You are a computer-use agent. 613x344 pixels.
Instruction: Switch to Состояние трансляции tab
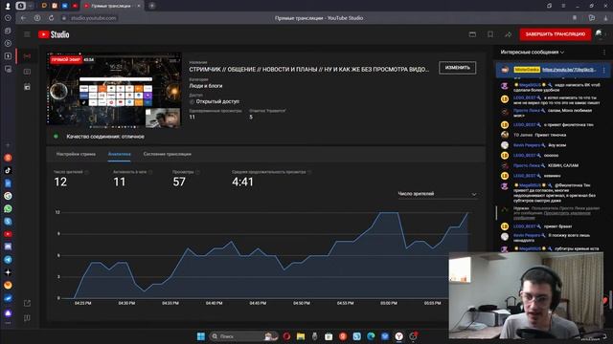(168, 154)
